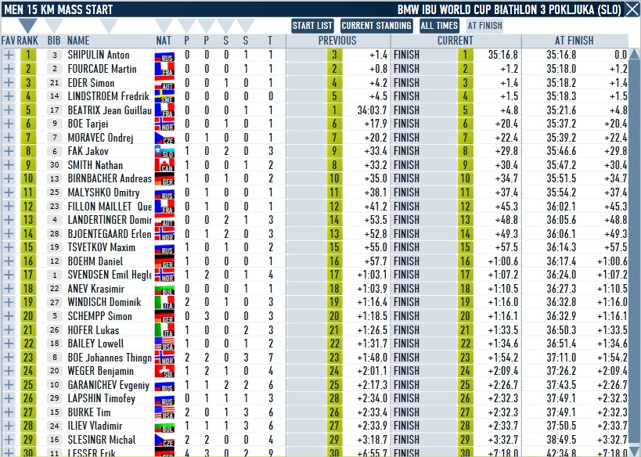The image size is (641, 457).
Task: Click the AT FINISH column header
Action: pos(574,41)
